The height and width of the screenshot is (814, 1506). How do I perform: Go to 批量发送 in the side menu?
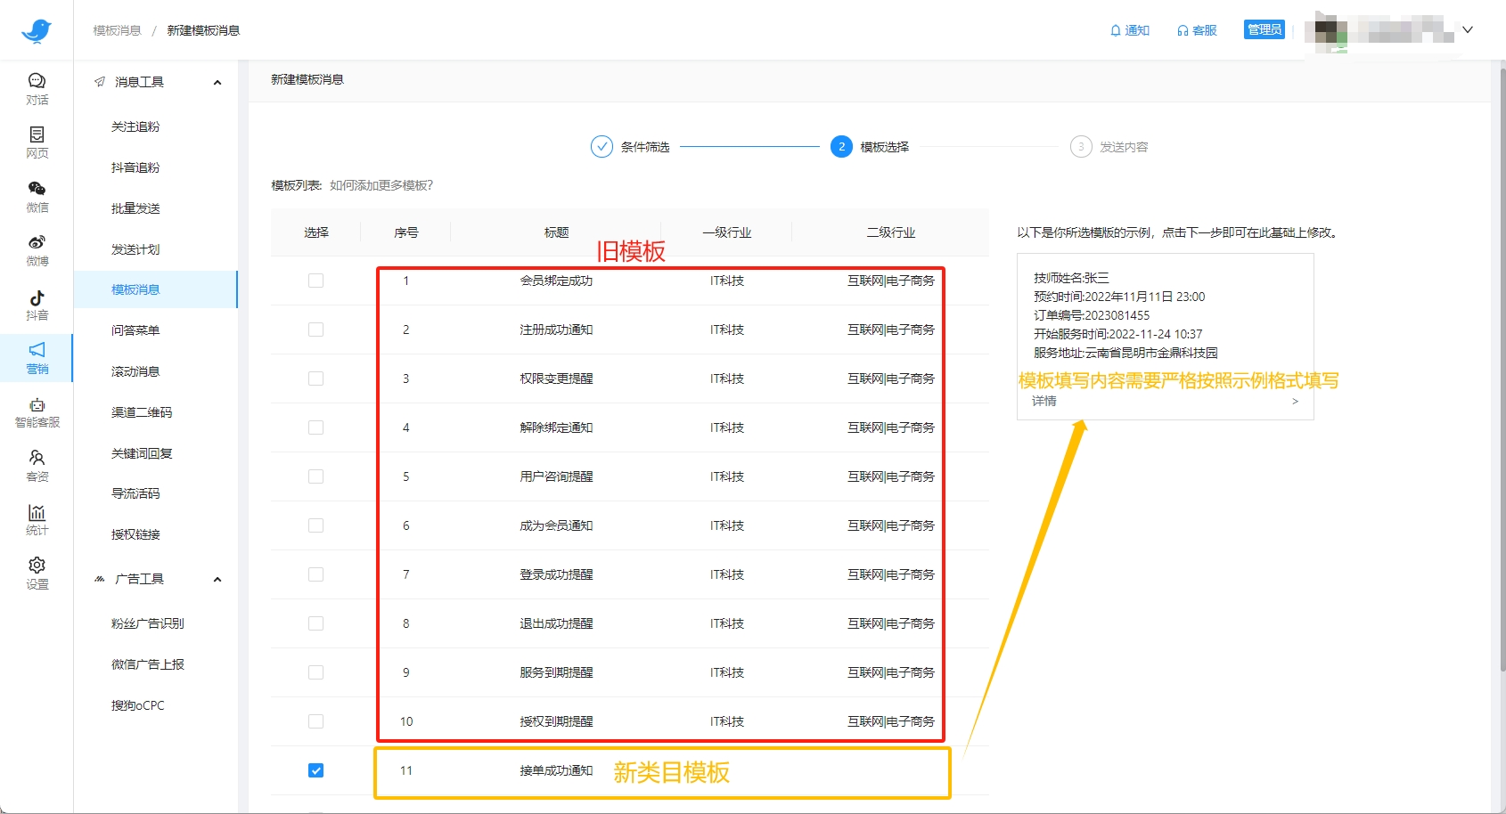click(x=135, y=208)
